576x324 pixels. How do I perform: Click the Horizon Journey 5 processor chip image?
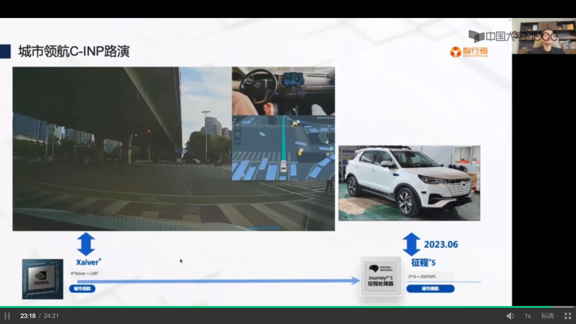(380, 276)
